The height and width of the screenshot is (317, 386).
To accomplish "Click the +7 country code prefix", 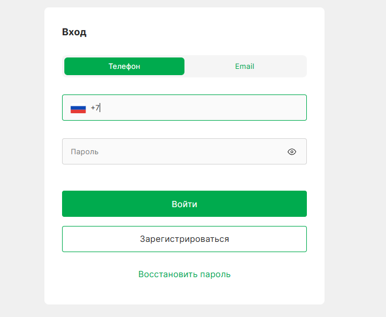I will point(95,108).
